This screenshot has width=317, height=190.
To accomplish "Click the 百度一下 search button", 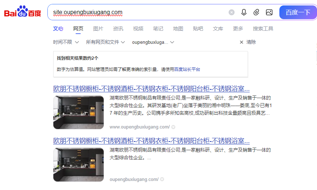I will click(x=298, y=12).
